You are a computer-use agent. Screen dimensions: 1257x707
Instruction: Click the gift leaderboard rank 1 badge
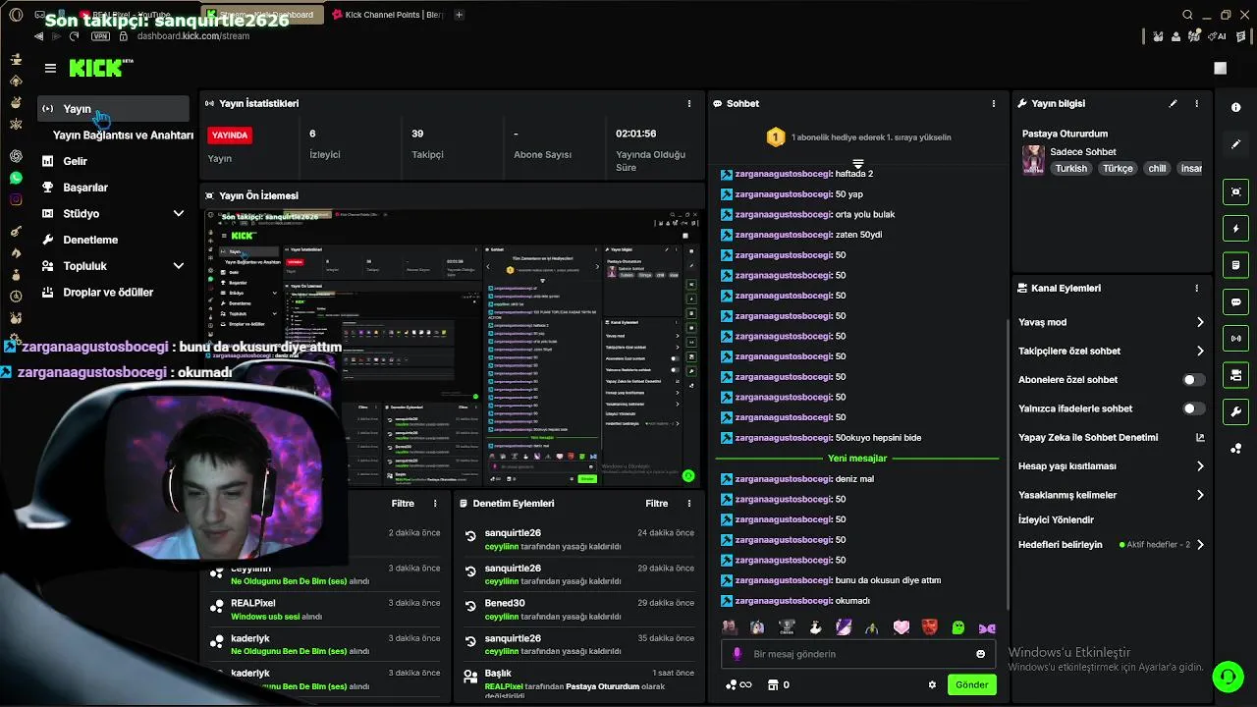(x=775, y=137)
